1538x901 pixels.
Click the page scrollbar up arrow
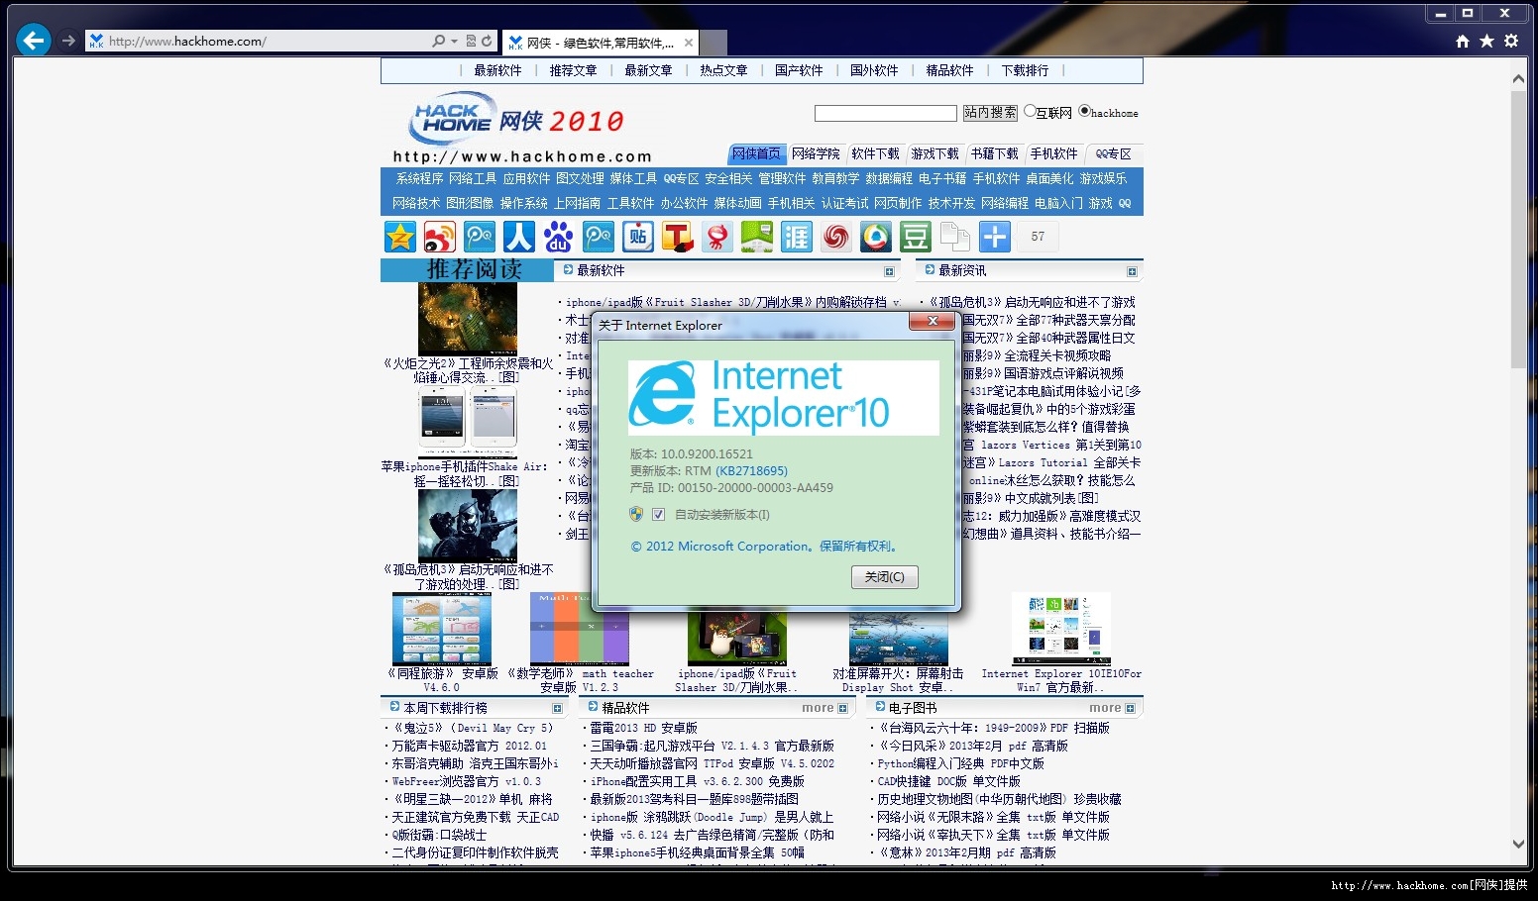tap(1518, 78)
